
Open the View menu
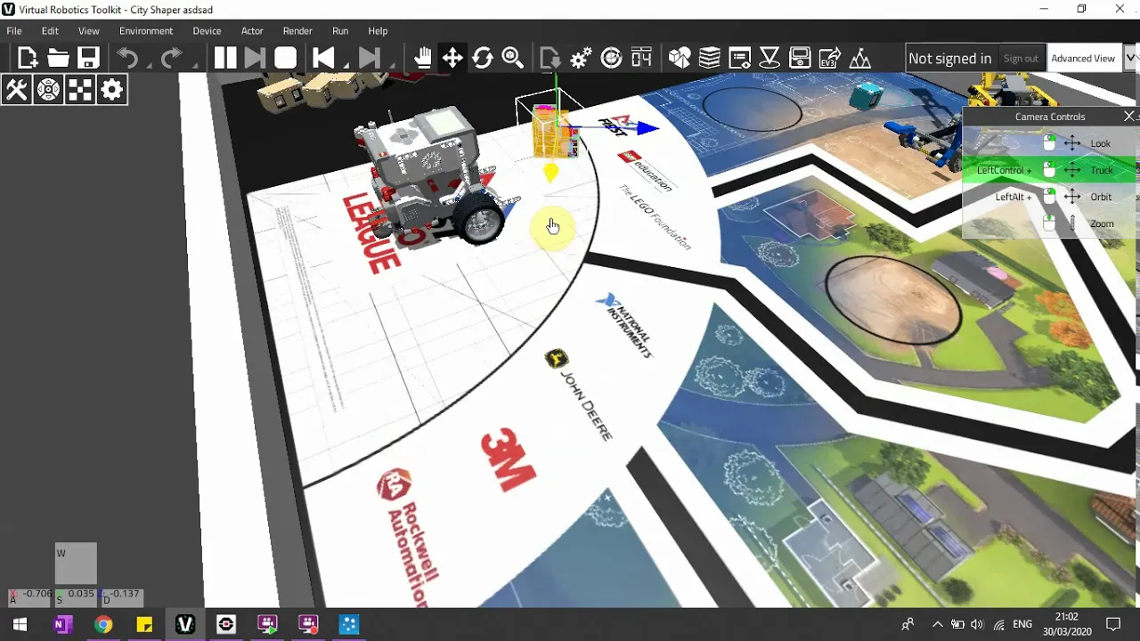(x=89, y=31)
